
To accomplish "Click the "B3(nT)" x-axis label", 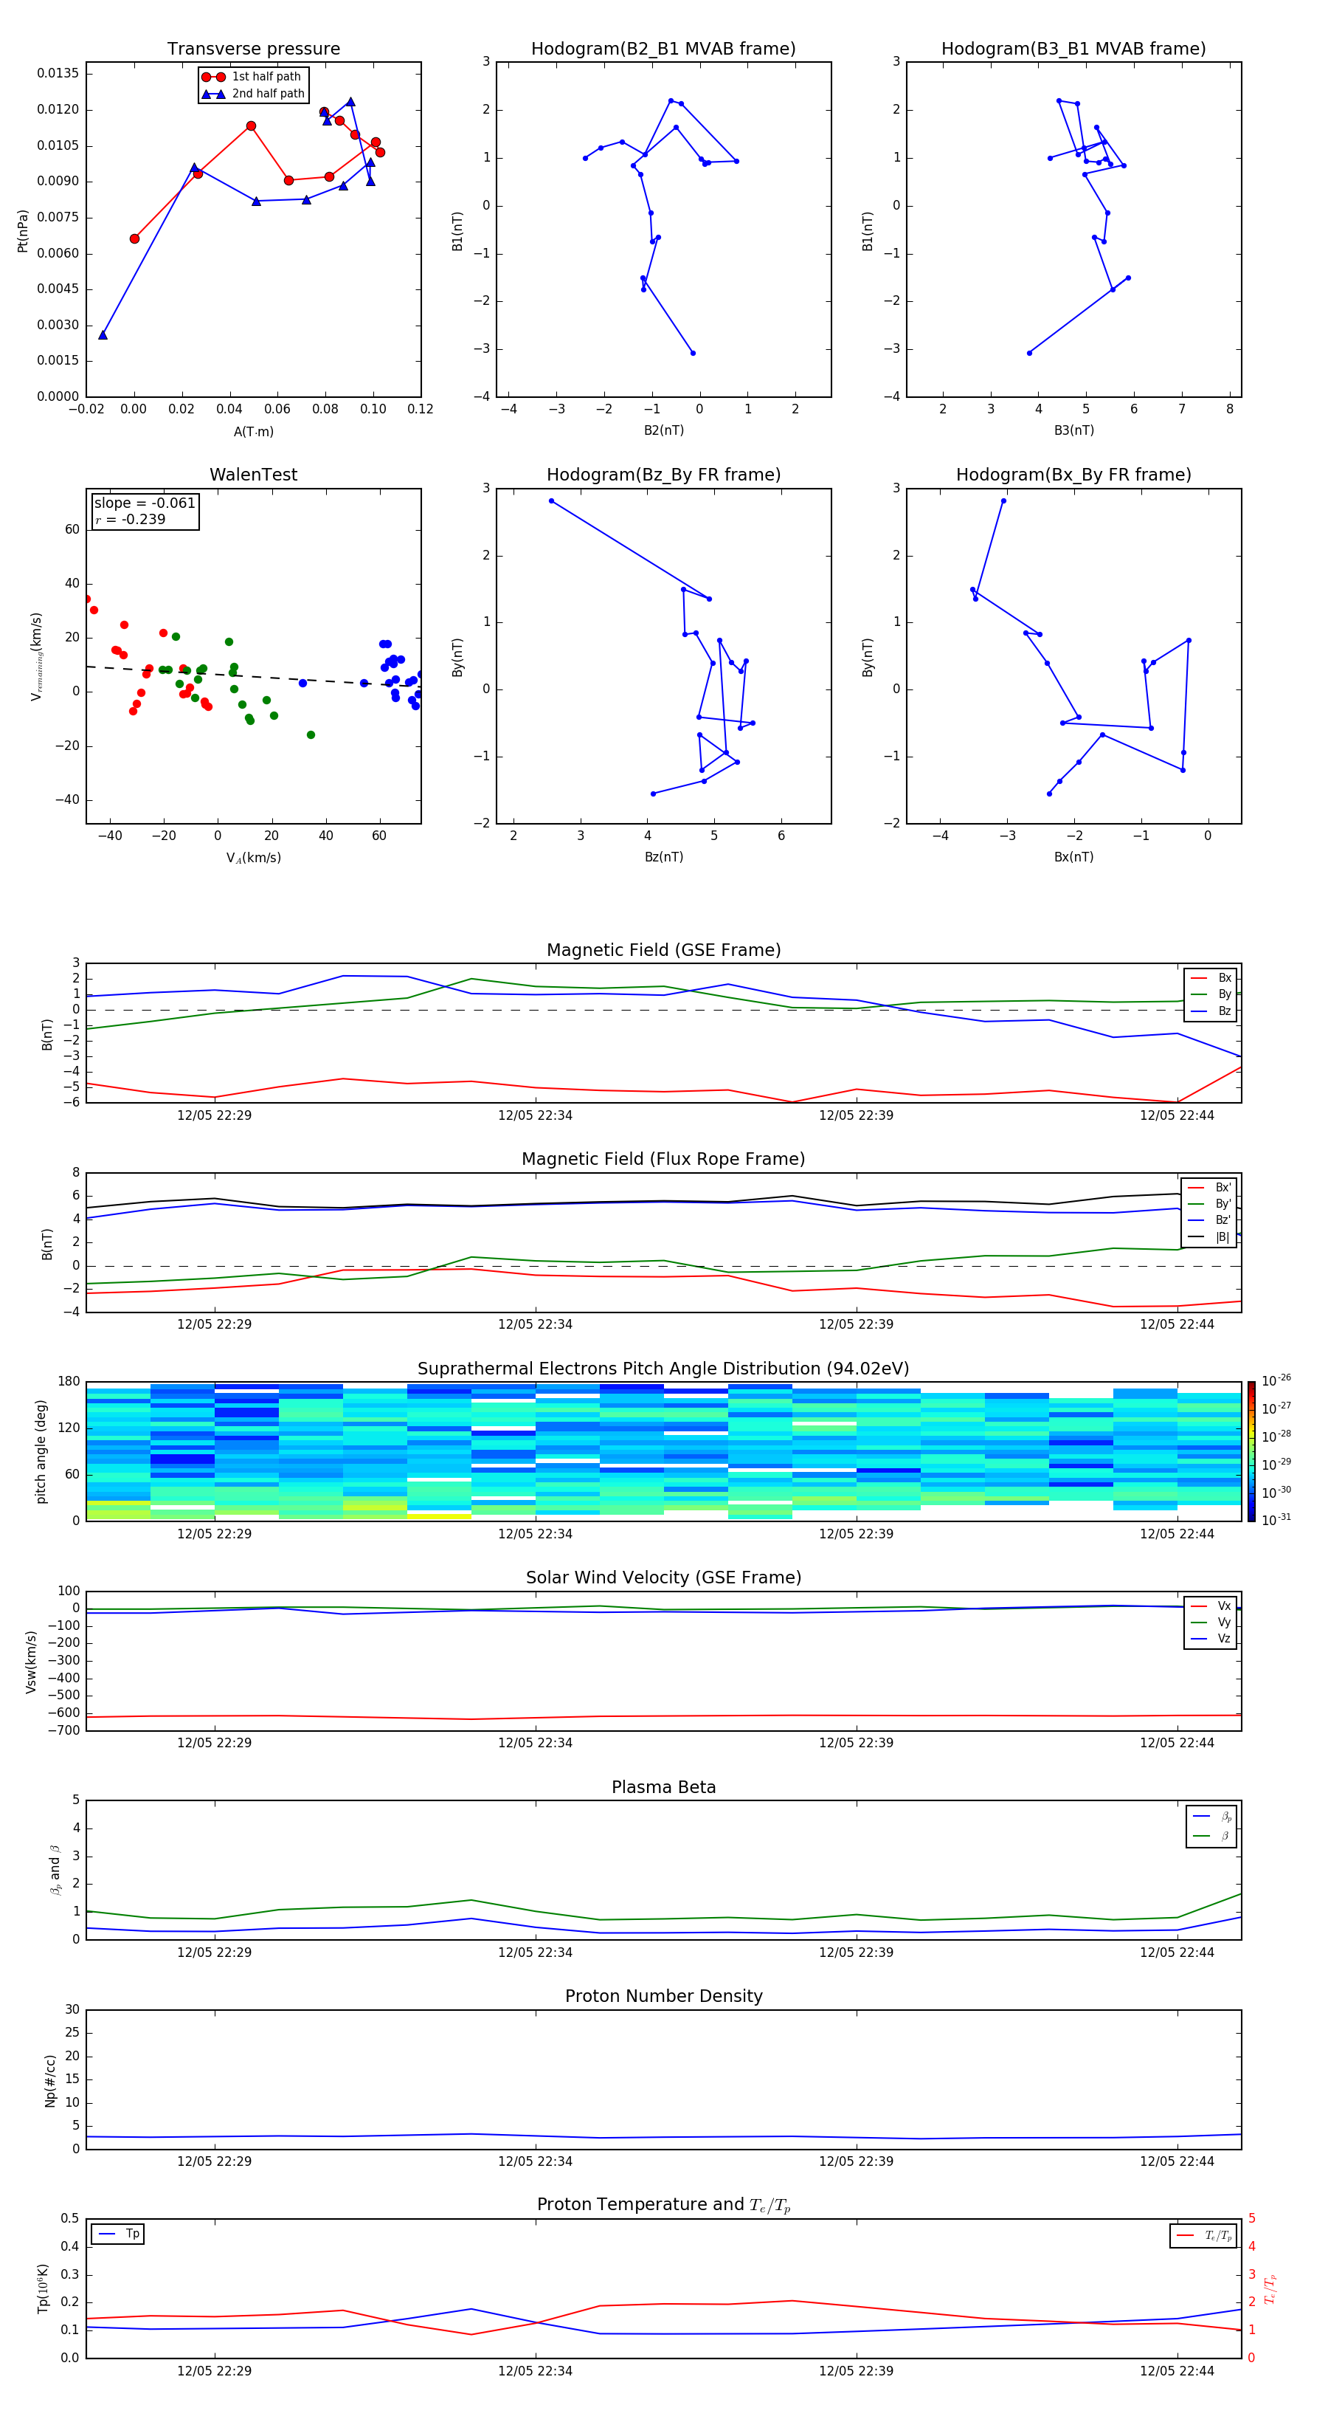I will (1073, 430).
